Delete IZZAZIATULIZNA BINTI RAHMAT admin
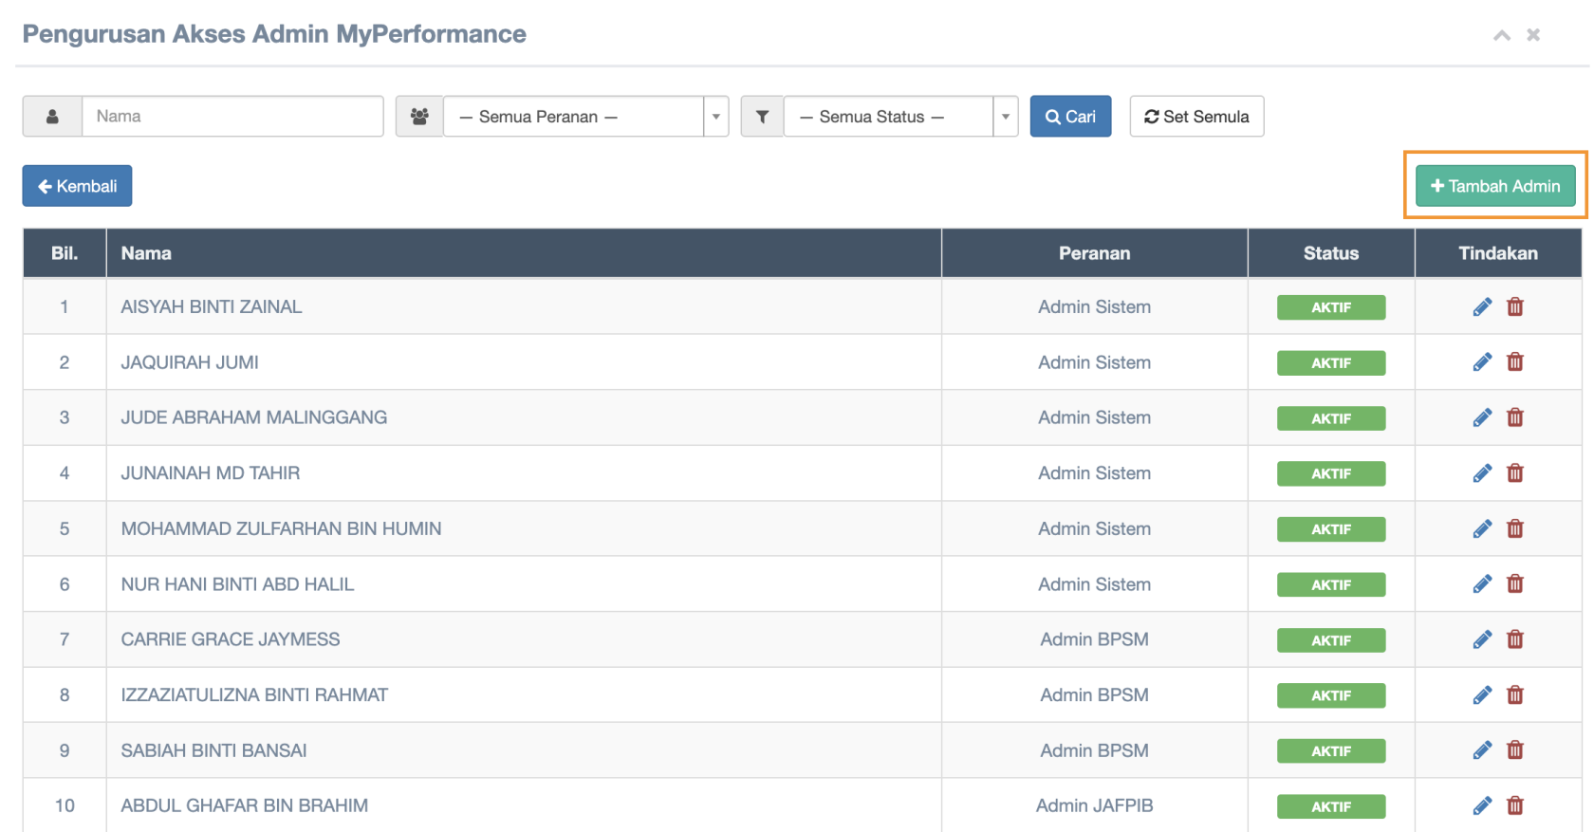Image resolution: width=1594 pixels, height=832 pixels. 1515,695
